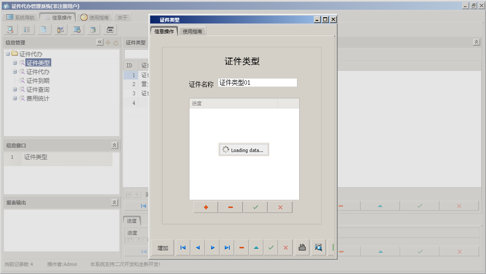Open print preview in the dialog toolbar
486x274 pixels.
coord(318,248)
